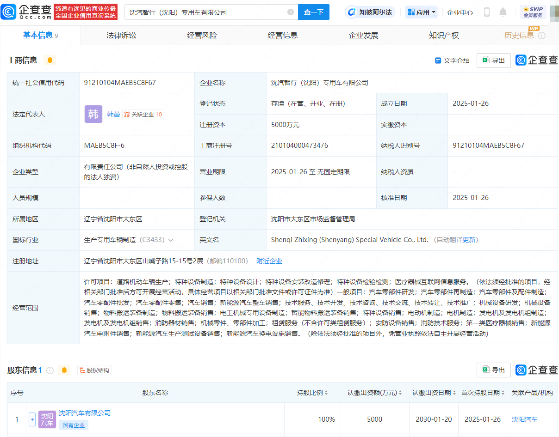Click 附近企业 link
The width and height of the screenshot is (559, 437).
click(x=269, y=261)
